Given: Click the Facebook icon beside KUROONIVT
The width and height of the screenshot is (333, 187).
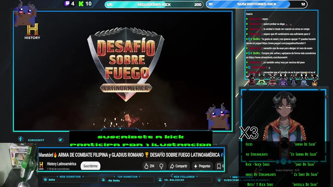Looking at the screenshot, I should pos(21,139).
